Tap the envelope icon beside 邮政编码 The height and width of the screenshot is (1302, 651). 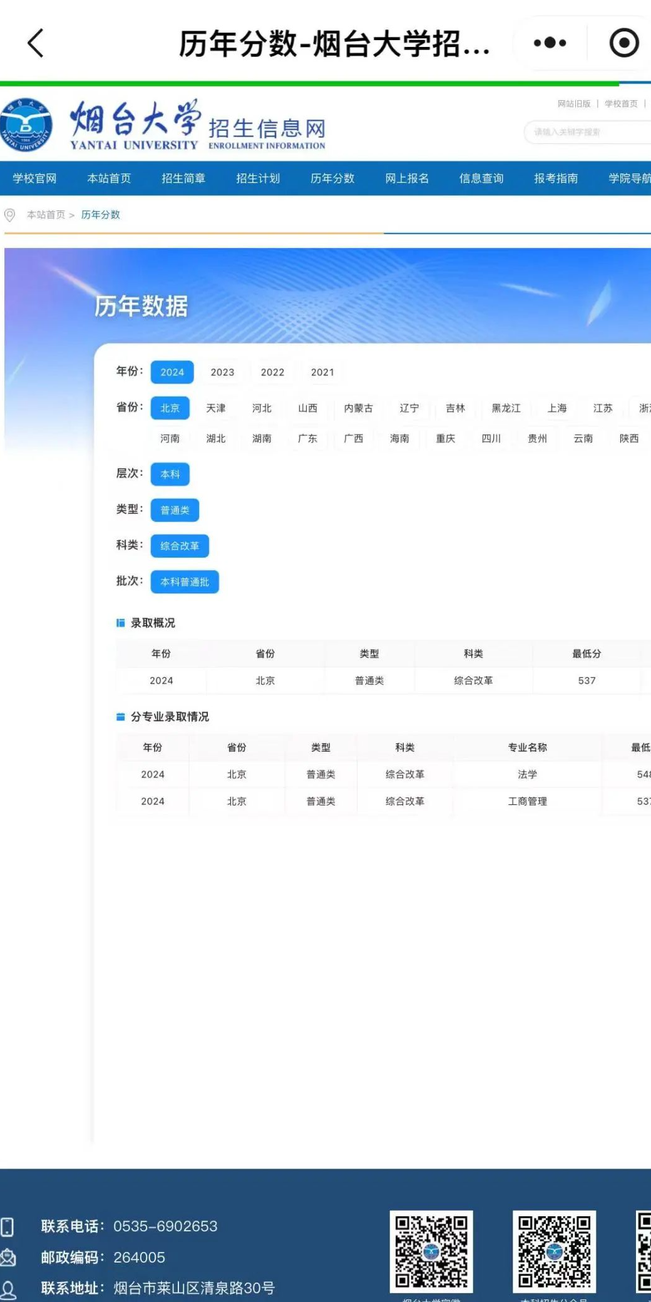[x=8, y=1257]
